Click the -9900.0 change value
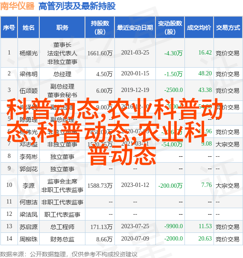The height and width of the screenshot is (258, 243). click(173, 226)
